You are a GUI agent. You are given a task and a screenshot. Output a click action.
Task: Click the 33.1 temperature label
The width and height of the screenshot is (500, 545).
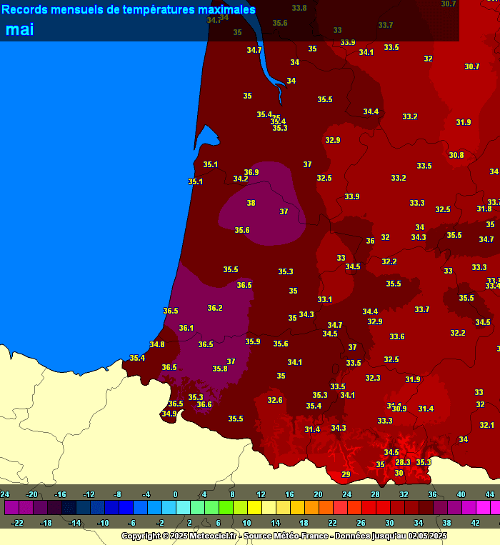point(324,299)
